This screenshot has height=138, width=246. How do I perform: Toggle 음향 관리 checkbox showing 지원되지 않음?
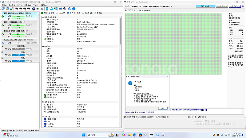45,105
